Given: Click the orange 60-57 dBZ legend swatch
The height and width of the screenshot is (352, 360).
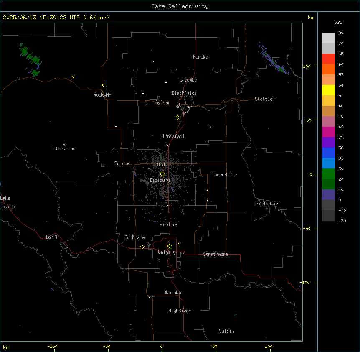Looking at the screenshot, I should pos(328,69).
